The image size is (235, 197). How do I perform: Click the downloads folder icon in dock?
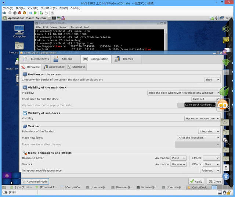coord(226,150)
